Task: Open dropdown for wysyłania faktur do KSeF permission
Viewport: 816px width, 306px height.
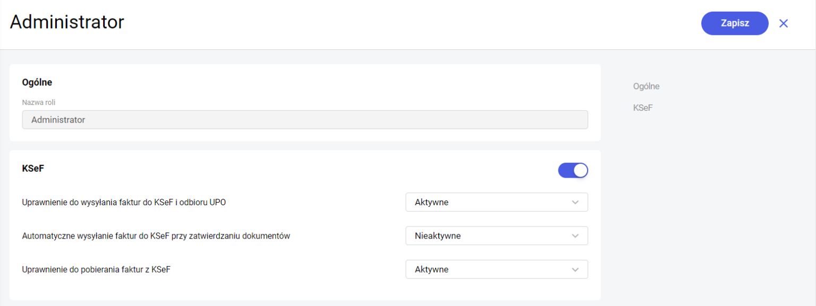Action: click(x=497, y=202)
